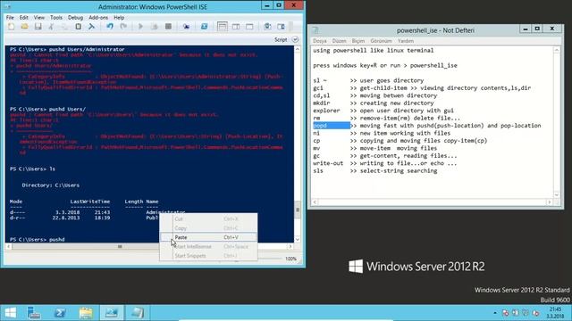Open Düzen menu in Notepad
The height and width of the screenshot is (321, 572).
pyautogui.click(x=339, y=41)
